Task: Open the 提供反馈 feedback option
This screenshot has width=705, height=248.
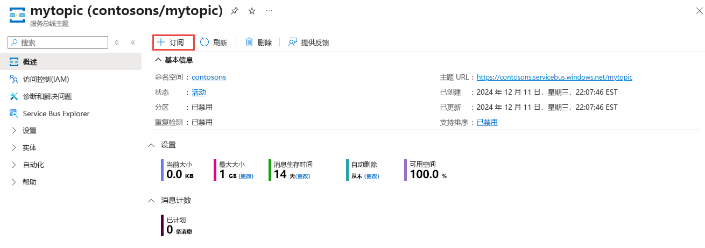Action: pos(309,42)
